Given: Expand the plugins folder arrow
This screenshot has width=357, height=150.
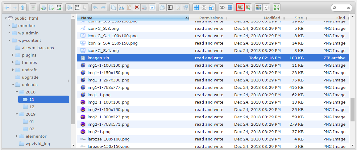Looking at the screenshot, I should click(13, 55).
